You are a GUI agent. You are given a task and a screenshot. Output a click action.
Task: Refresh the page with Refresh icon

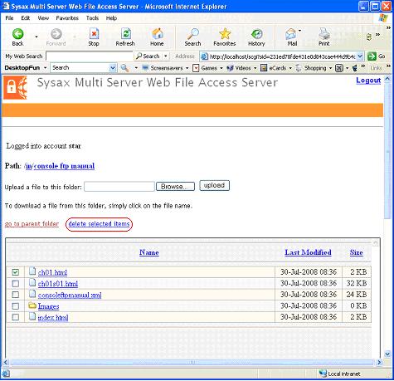[x=126, y=34]
